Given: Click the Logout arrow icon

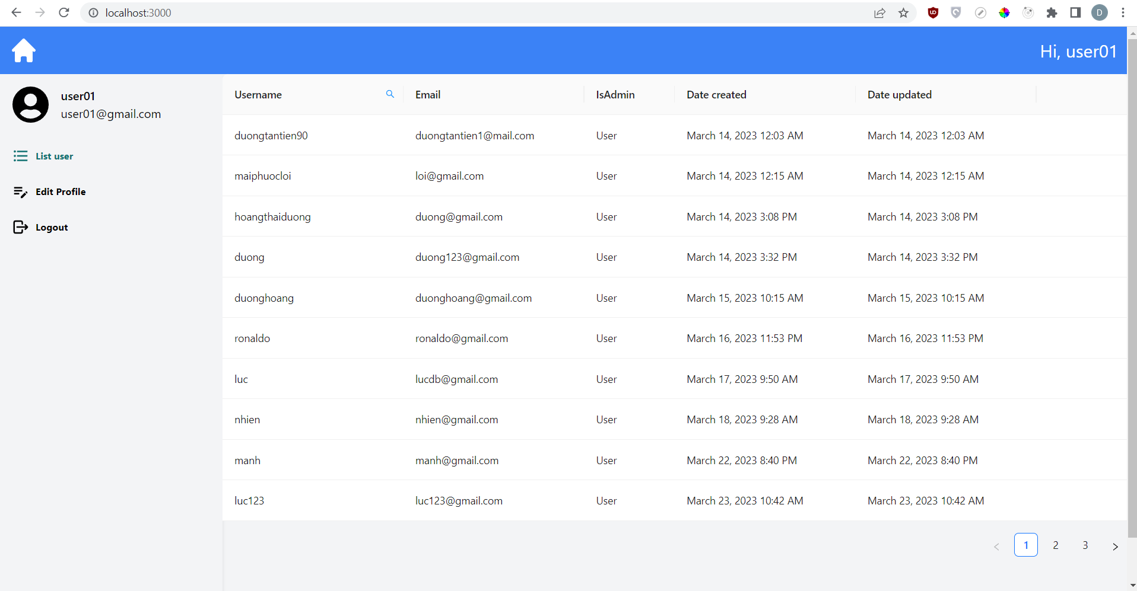Looking at the screenshot, I should click(x=21, y=227).
